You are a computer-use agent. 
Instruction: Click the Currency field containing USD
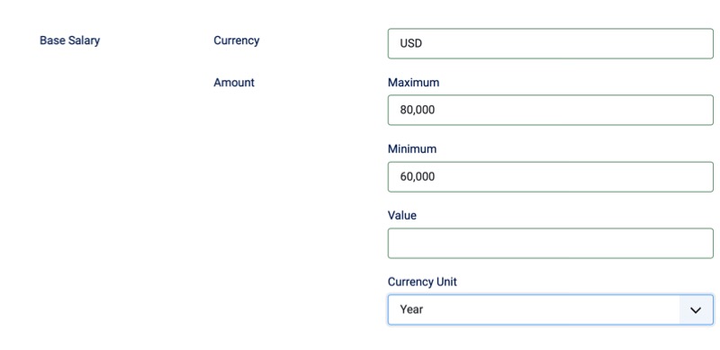click(551, 43)
